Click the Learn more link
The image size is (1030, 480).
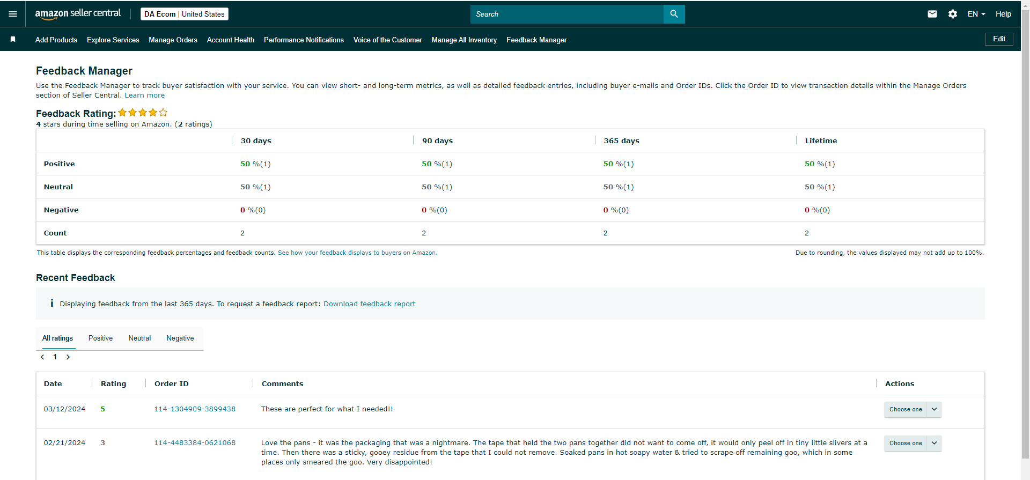[145, 95]
